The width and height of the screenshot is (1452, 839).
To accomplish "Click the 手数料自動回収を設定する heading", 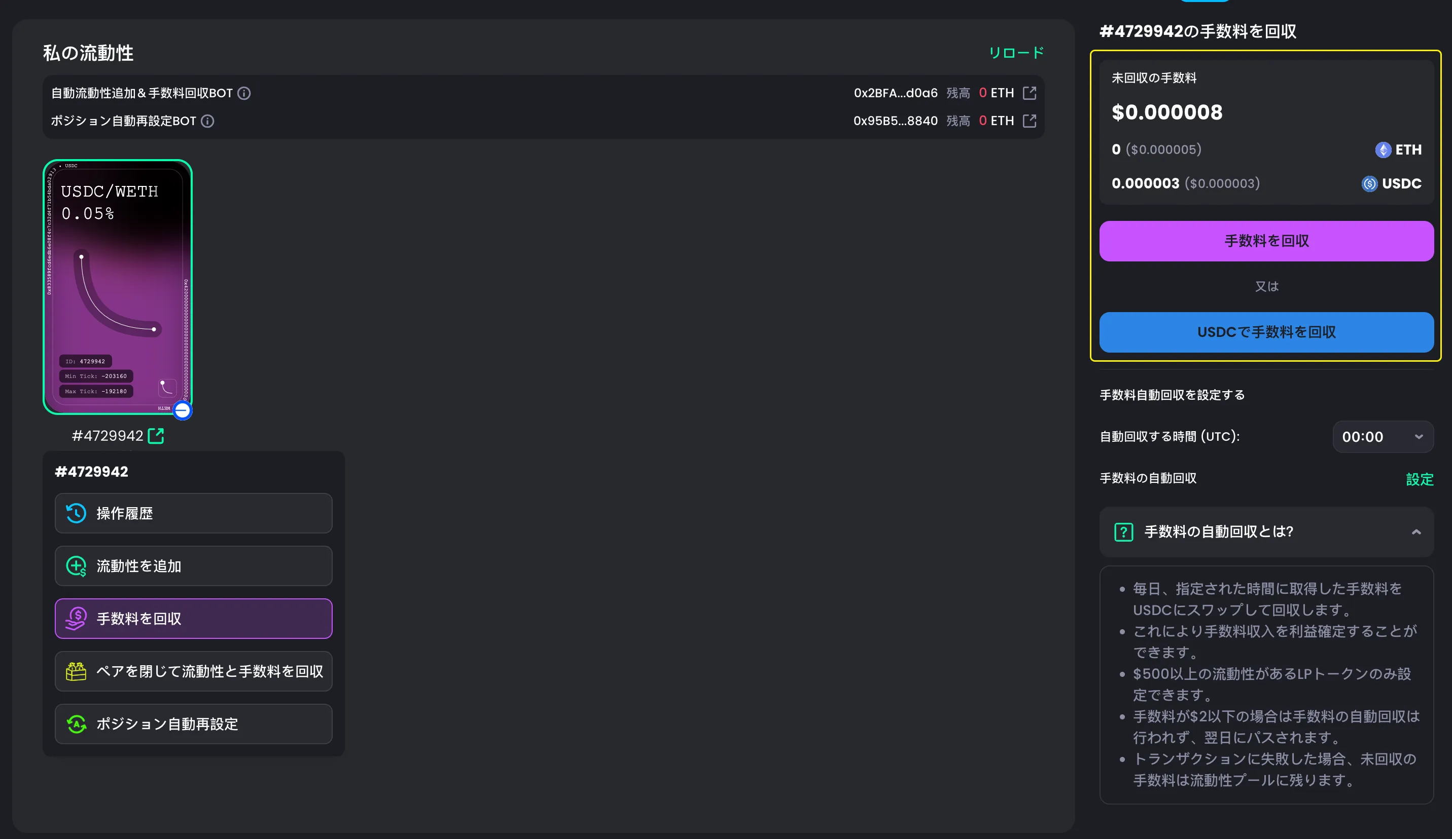I will [1172, 395].
